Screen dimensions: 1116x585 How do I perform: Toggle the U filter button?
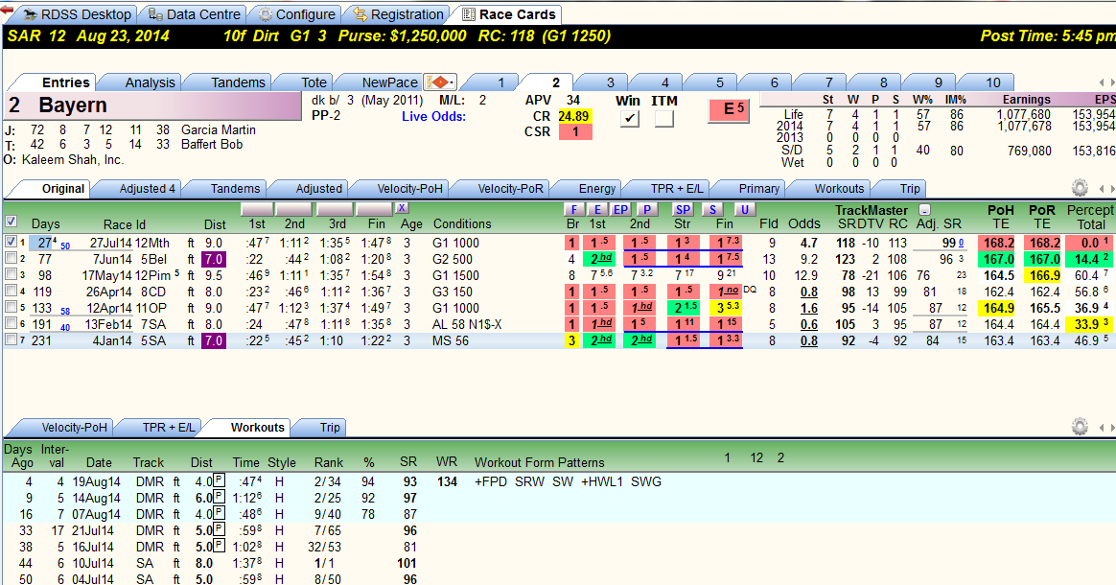744,209
